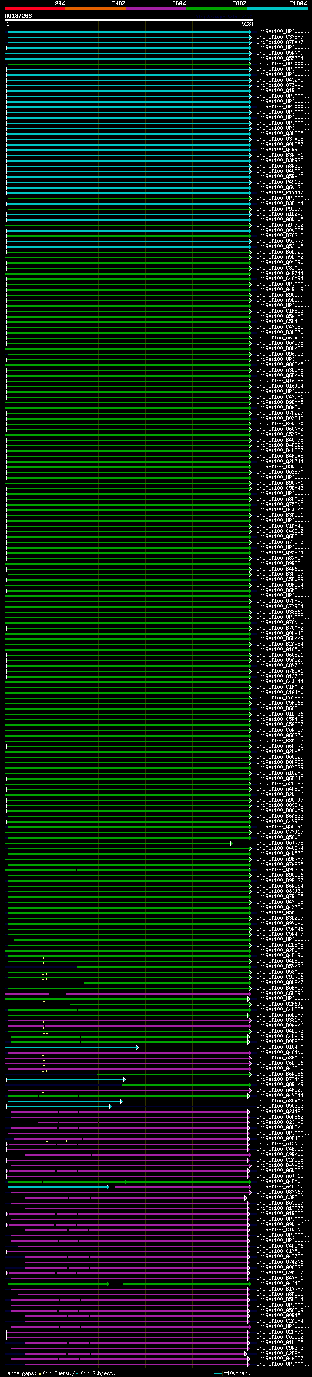Pick hit UniRef100_P49135
The height and width of the screenshot is (1377, 312).
(x=280, y=182)
